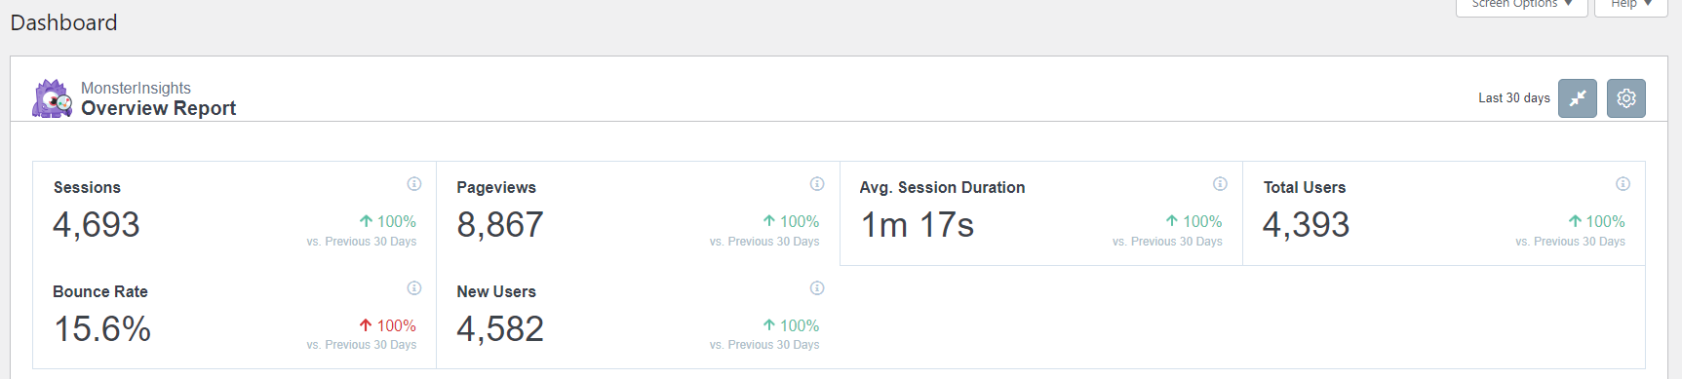This screenshot has height=379, width=1682.
Task: Expand the Screen Options dropdown
Action: [1522, 6]
